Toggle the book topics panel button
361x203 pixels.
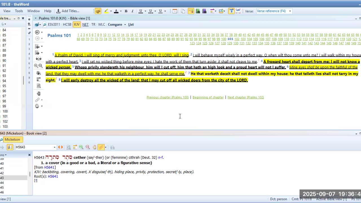[x=10, y=147]
